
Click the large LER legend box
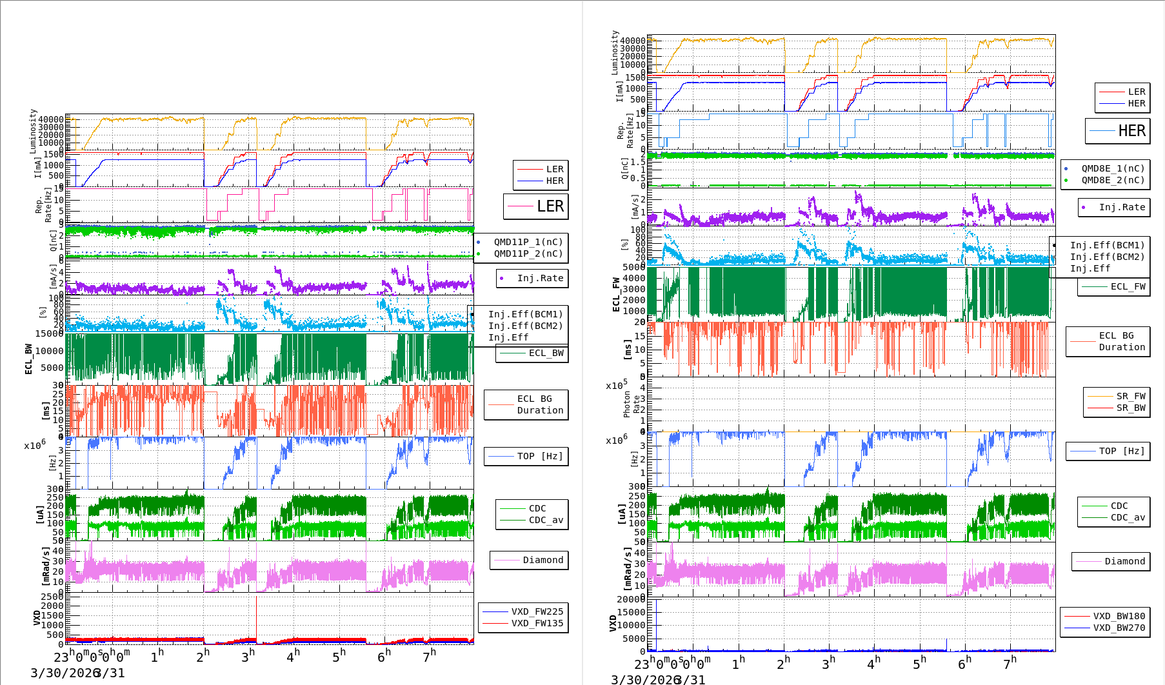tap(536, 206)
